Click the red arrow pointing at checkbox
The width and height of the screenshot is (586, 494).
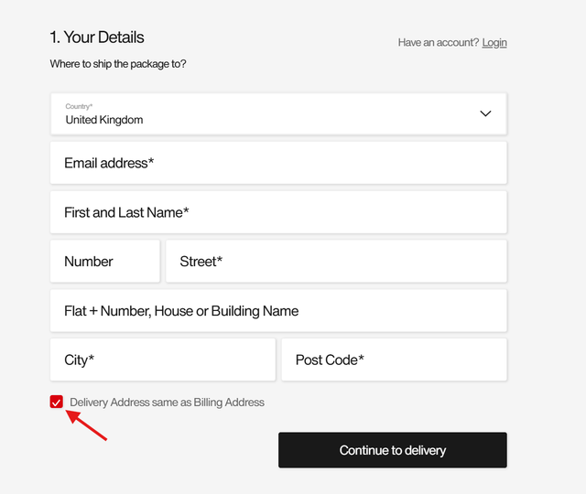click(88, 426)
